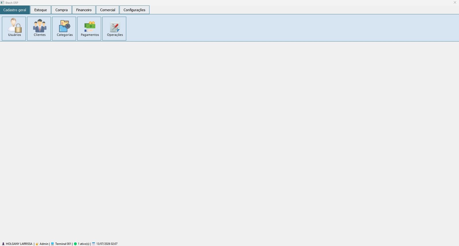Select the 1 ativo(s) status text

[84, 244]
